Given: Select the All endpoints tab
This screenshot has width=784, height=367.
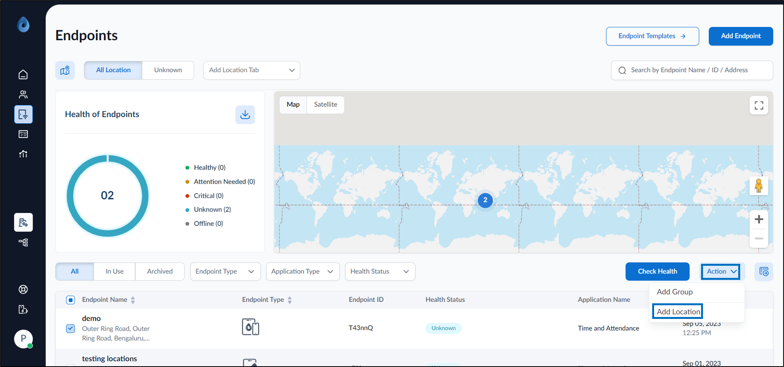Looking at the screenshot, I should [75, 272].
